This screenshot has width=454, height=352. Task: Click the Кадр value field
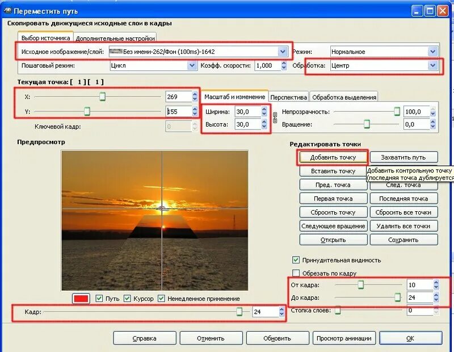point(266,312)
